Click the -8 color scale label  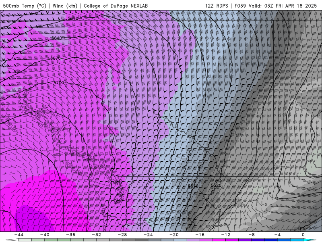pyautogui.click(x=252, y=235)
